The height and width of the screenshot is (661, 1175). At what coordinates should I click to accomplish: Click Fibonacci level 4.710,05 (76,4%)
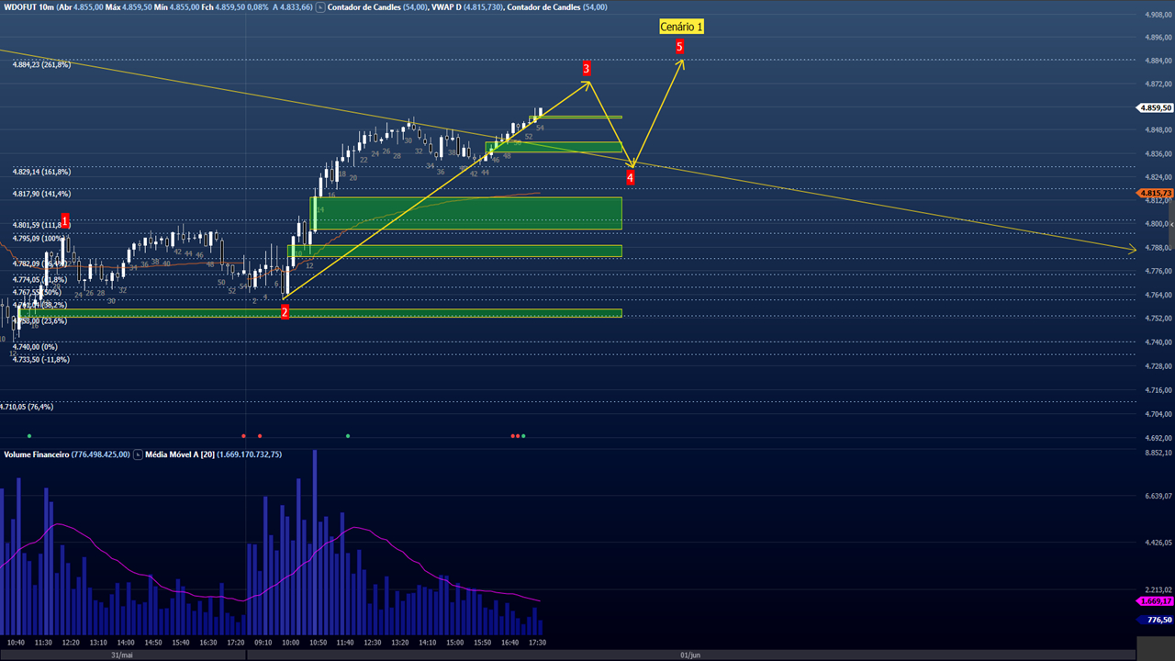(x=27, y=406)
